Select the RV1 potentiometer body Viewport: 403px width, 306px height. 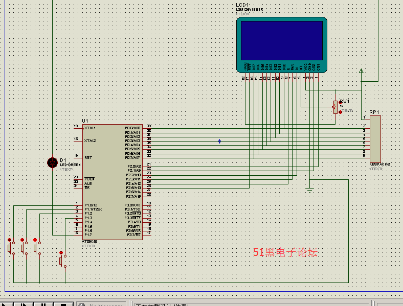(335, 107)
